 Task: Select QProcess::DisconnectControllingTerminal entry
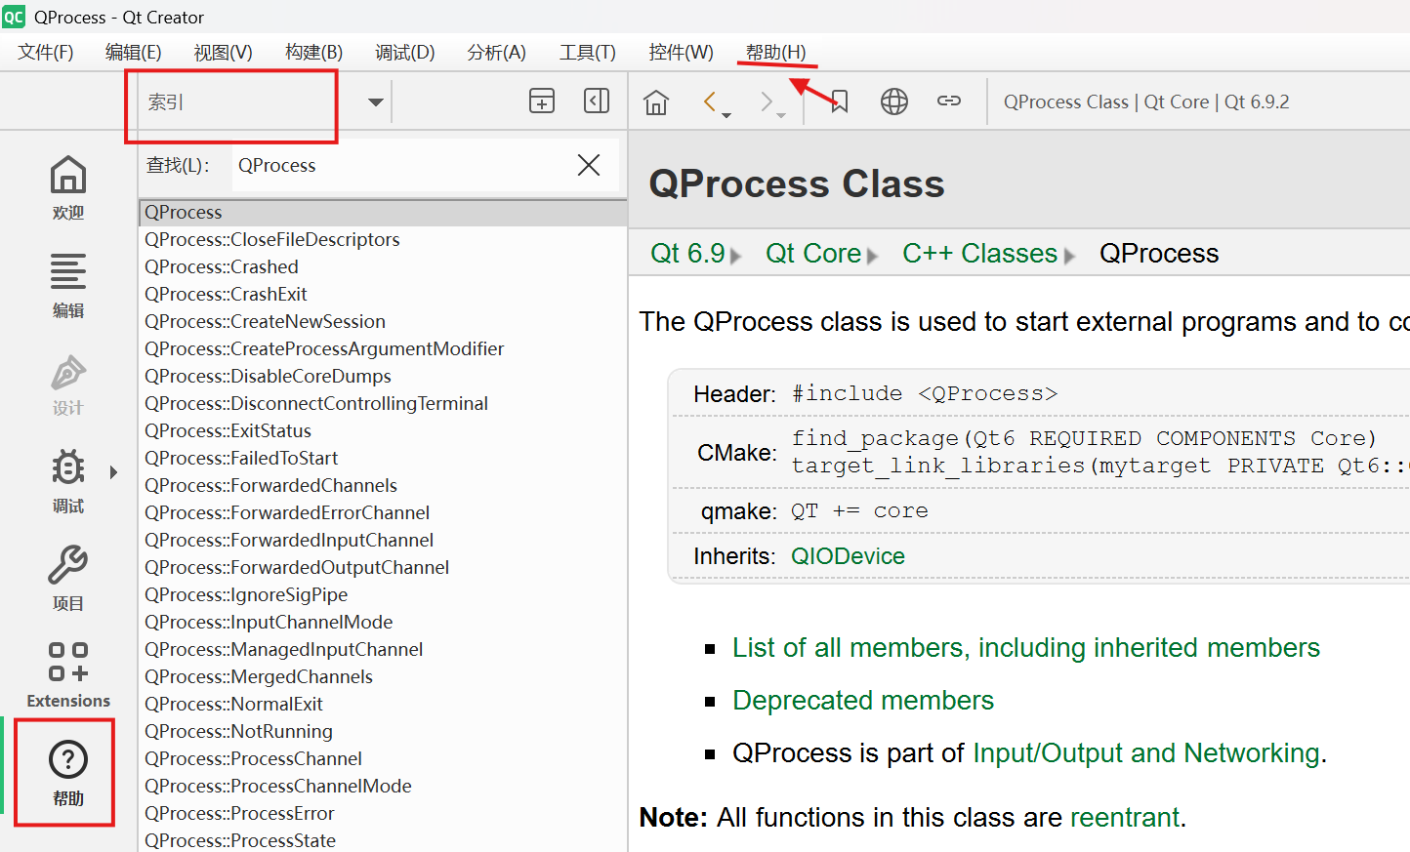(383, 404)
